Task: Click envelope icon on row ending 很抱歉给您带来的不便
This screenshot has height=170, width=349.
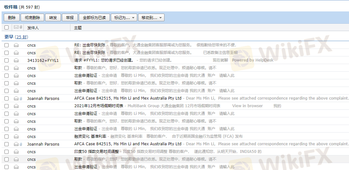Action: coord(16,45)
